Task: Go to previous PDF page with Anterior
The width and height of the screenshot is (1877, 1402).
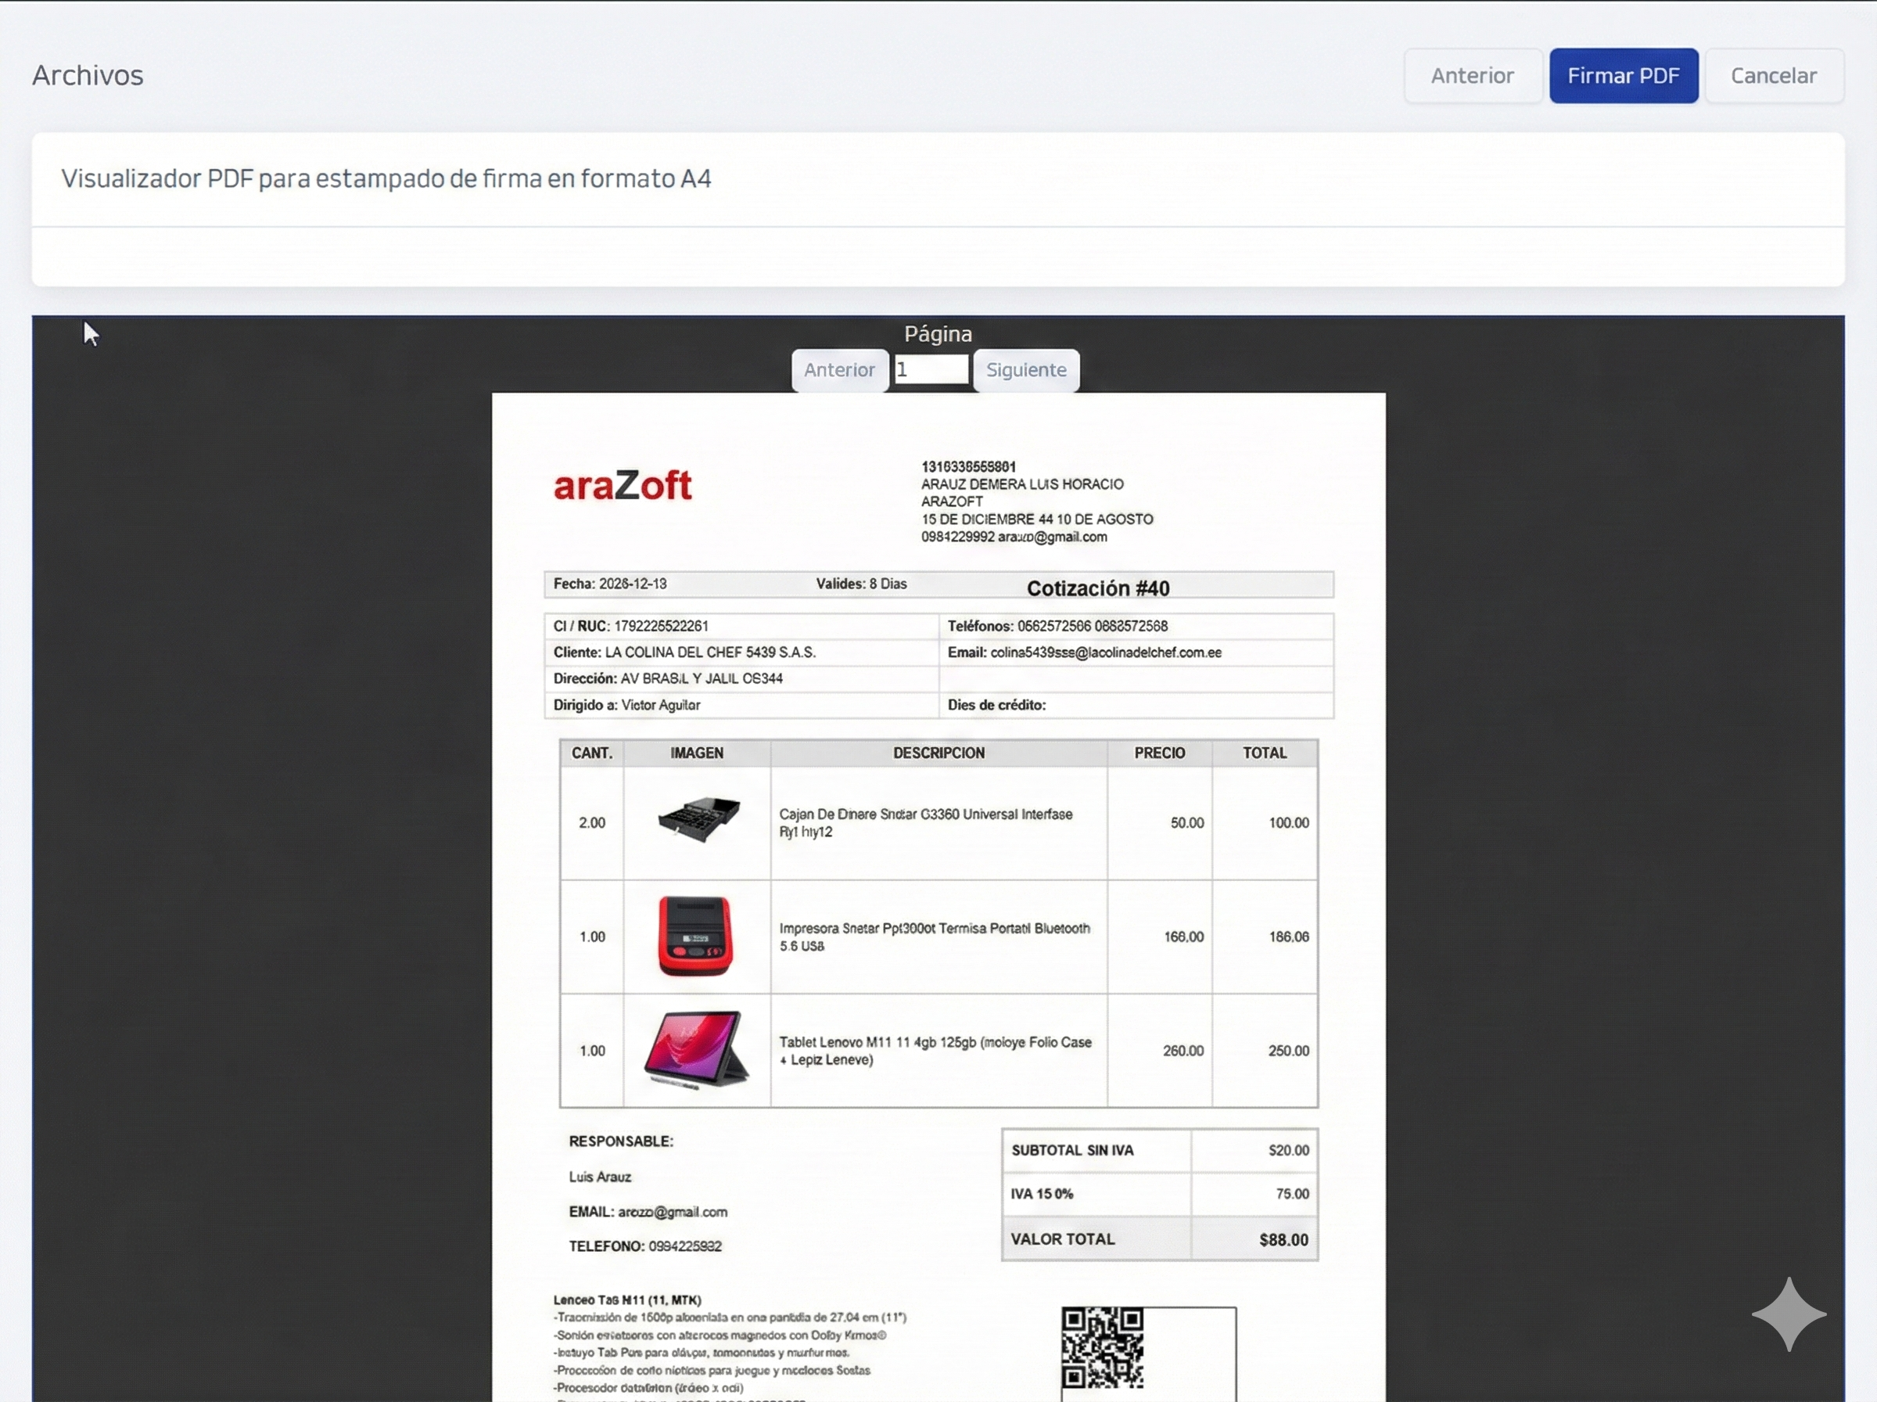Action: pos(839,370)
